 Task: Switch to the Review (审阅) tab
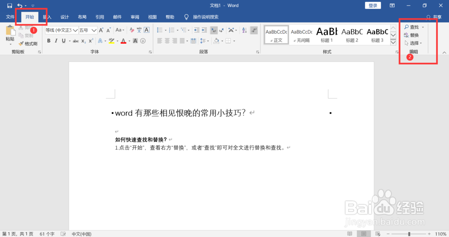point(135,17)
